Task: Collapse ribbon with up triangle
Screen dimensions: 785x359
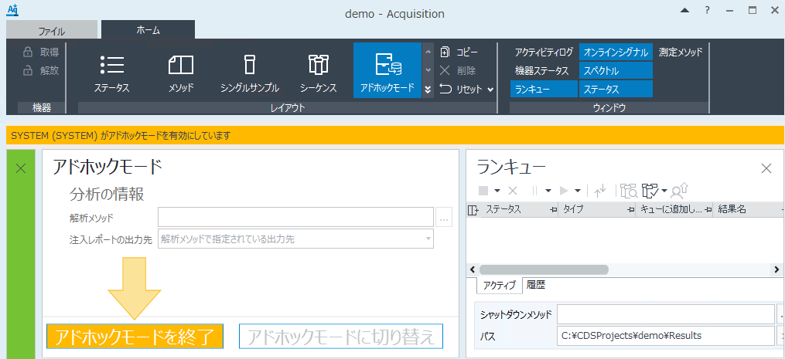Action: [684, 11]
